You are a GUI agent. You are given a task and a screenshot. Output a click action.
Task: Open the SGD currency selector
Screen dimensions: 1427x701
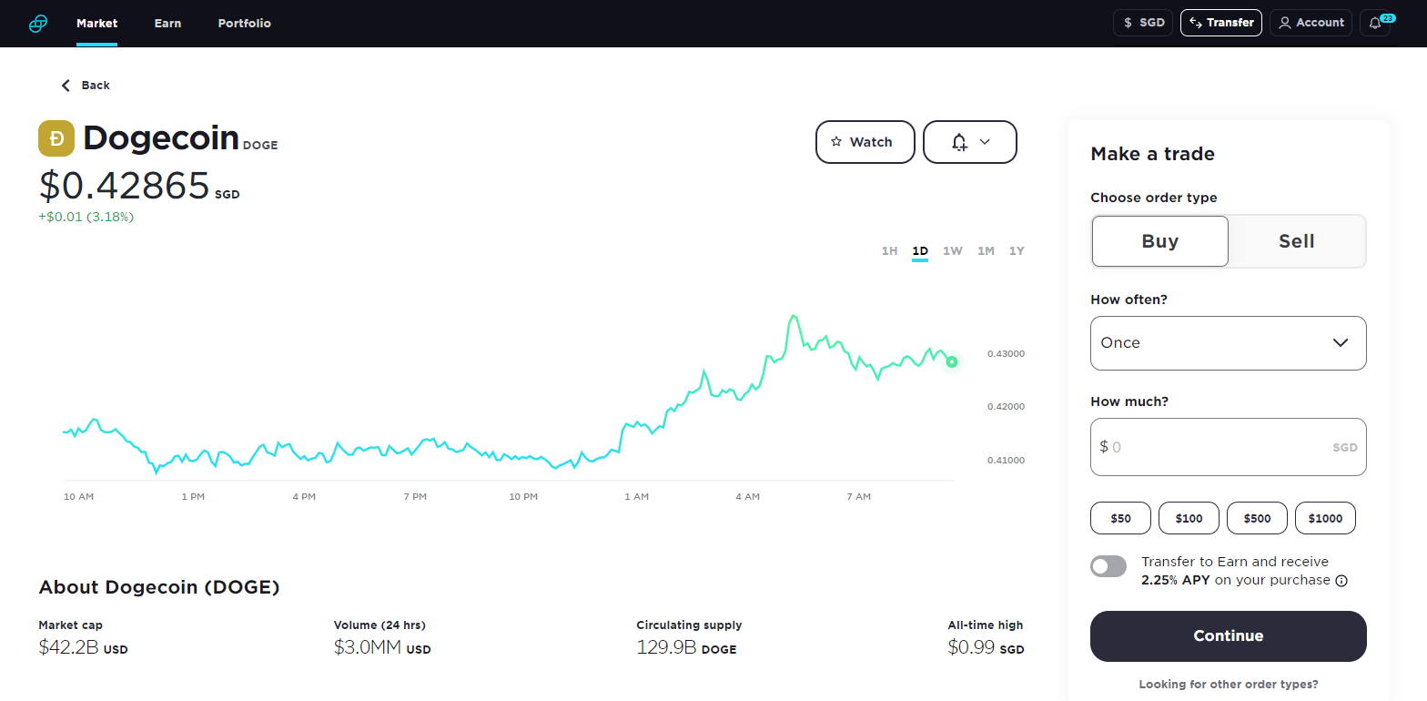pyautogui.click(x=1142, y=23)
